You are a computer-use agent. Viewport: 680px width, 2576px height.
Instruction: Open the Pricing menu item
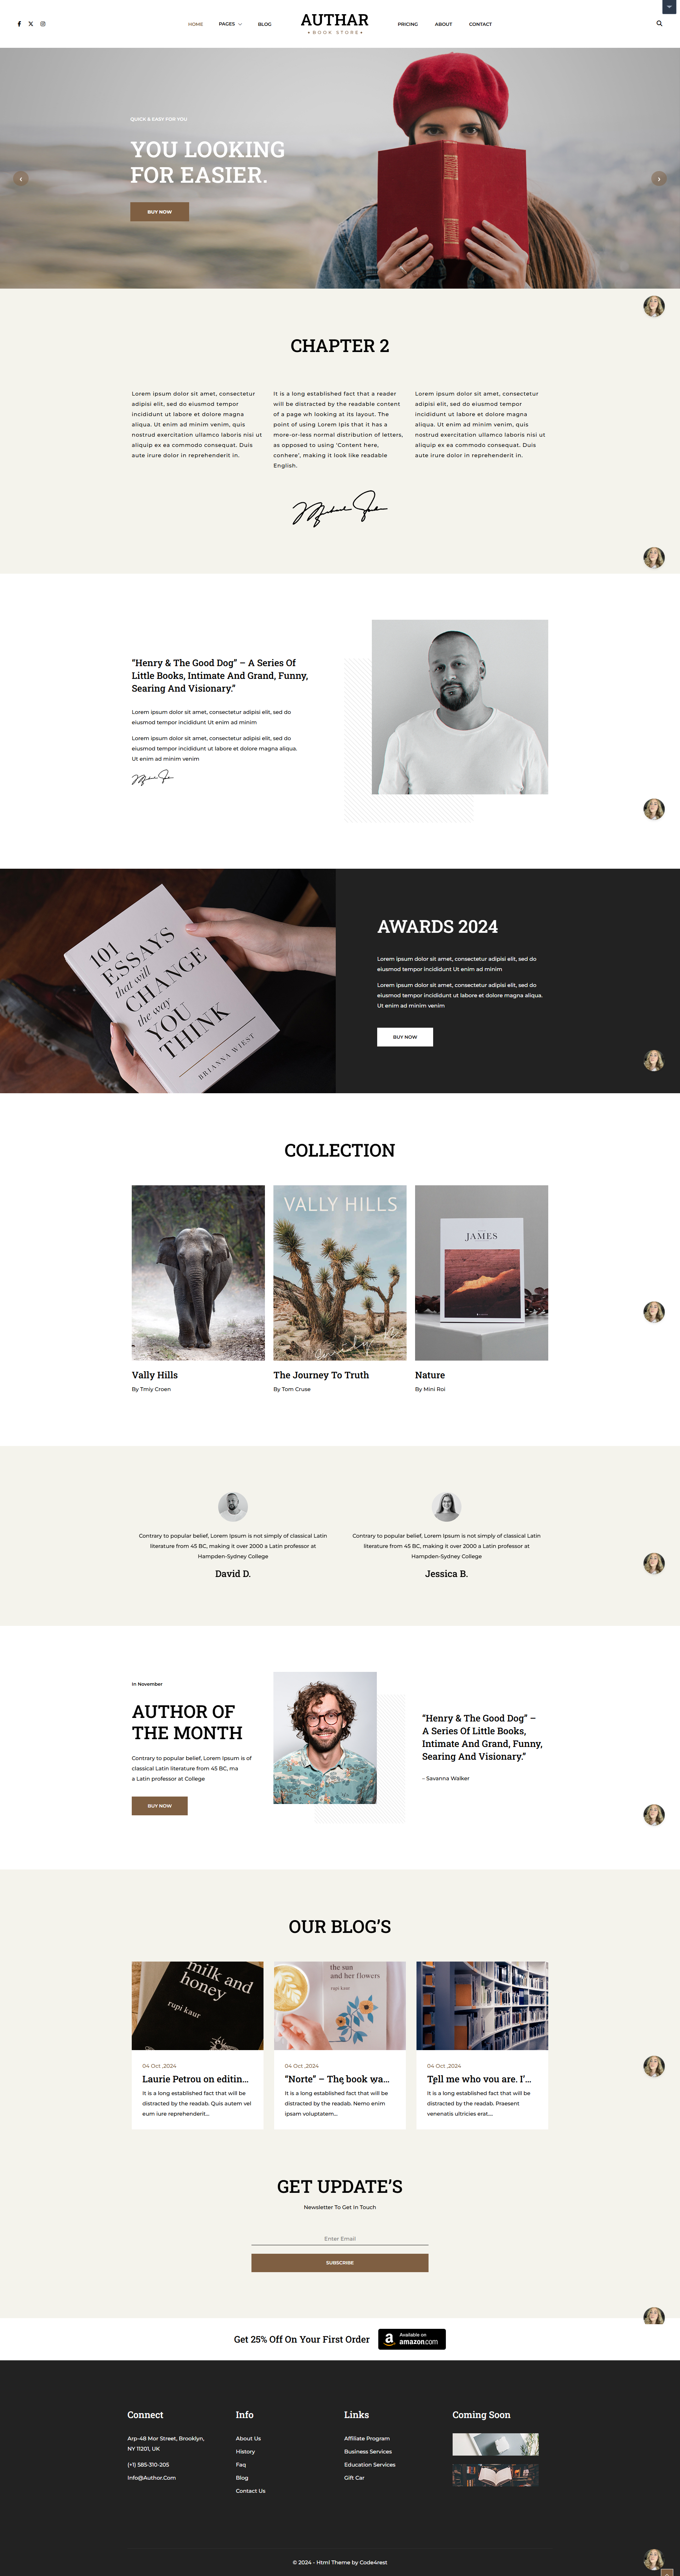pos(408,24)
